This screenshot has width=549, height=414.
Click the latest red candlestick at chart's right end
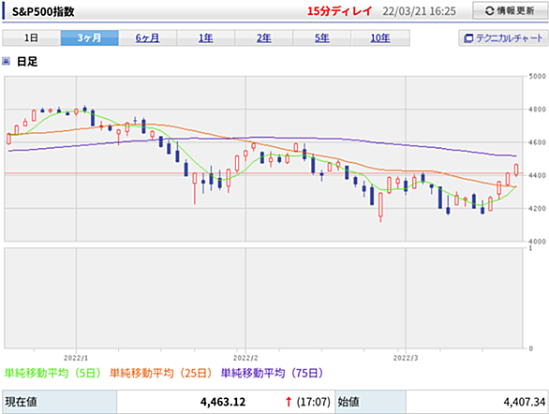coord(516,170)
